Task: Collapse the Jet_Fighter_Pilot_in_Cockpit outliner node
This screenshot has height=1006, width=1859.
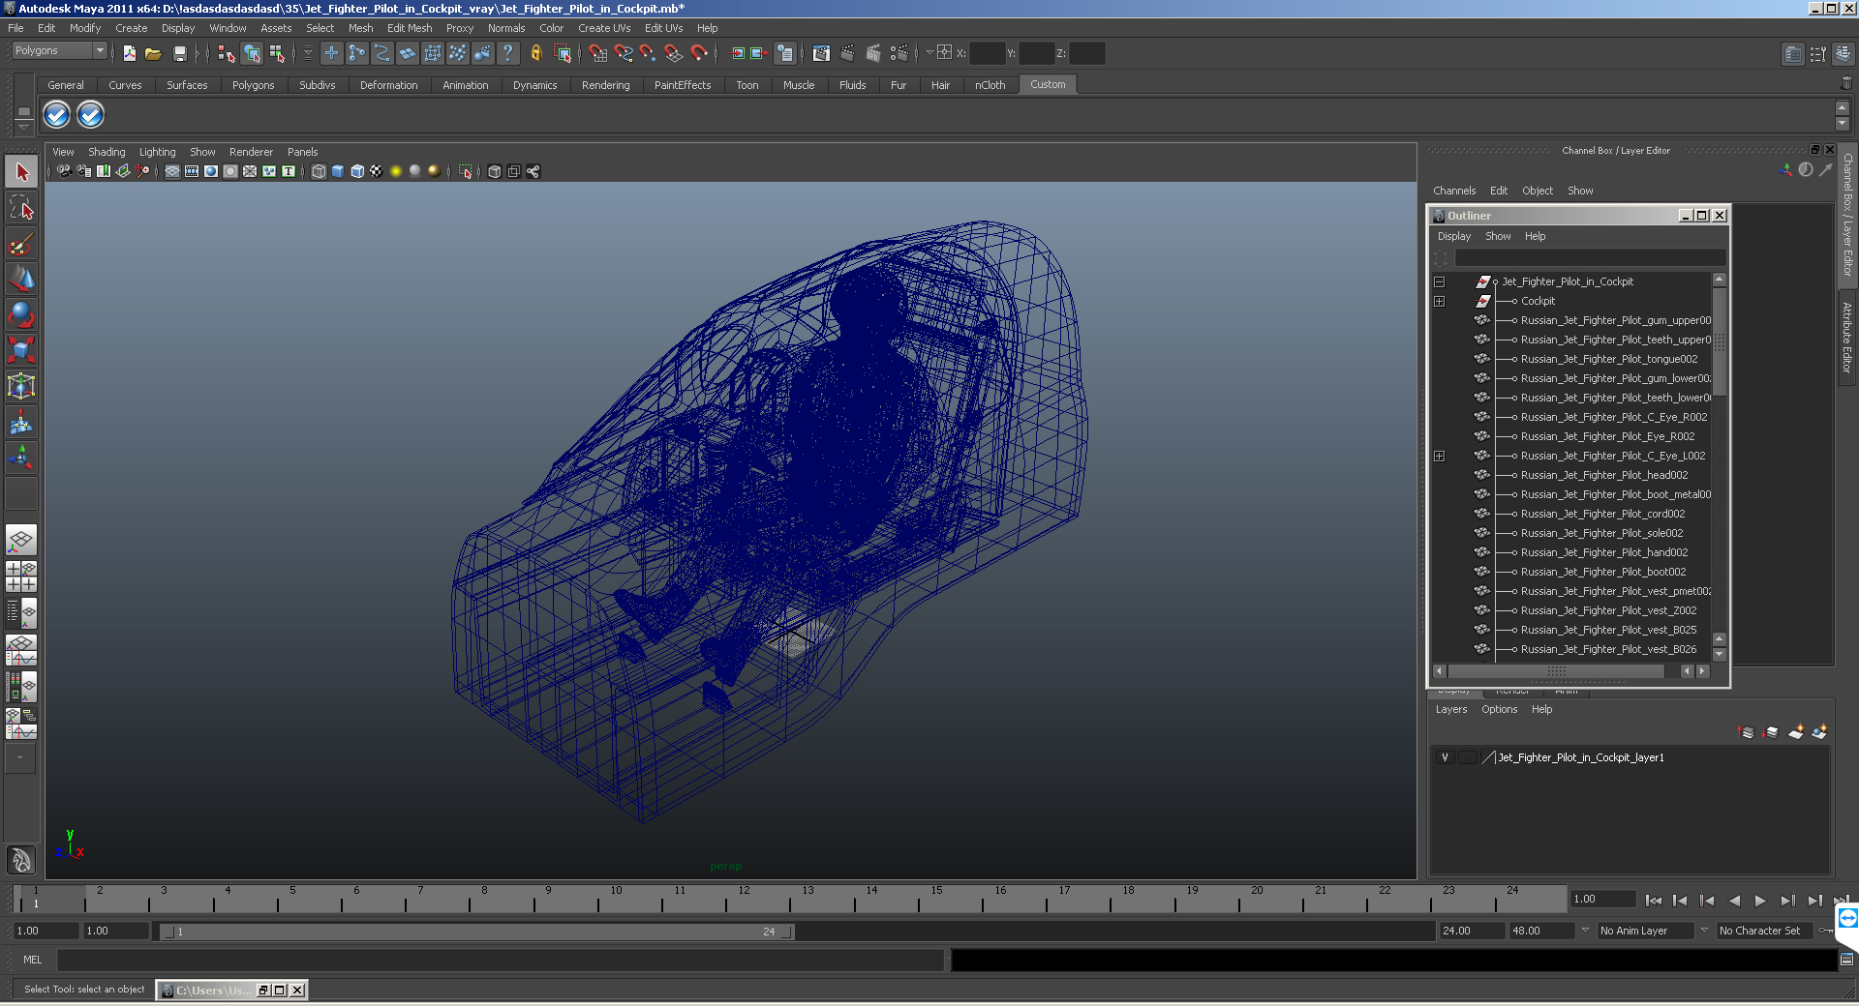Action: (1440, 281)
